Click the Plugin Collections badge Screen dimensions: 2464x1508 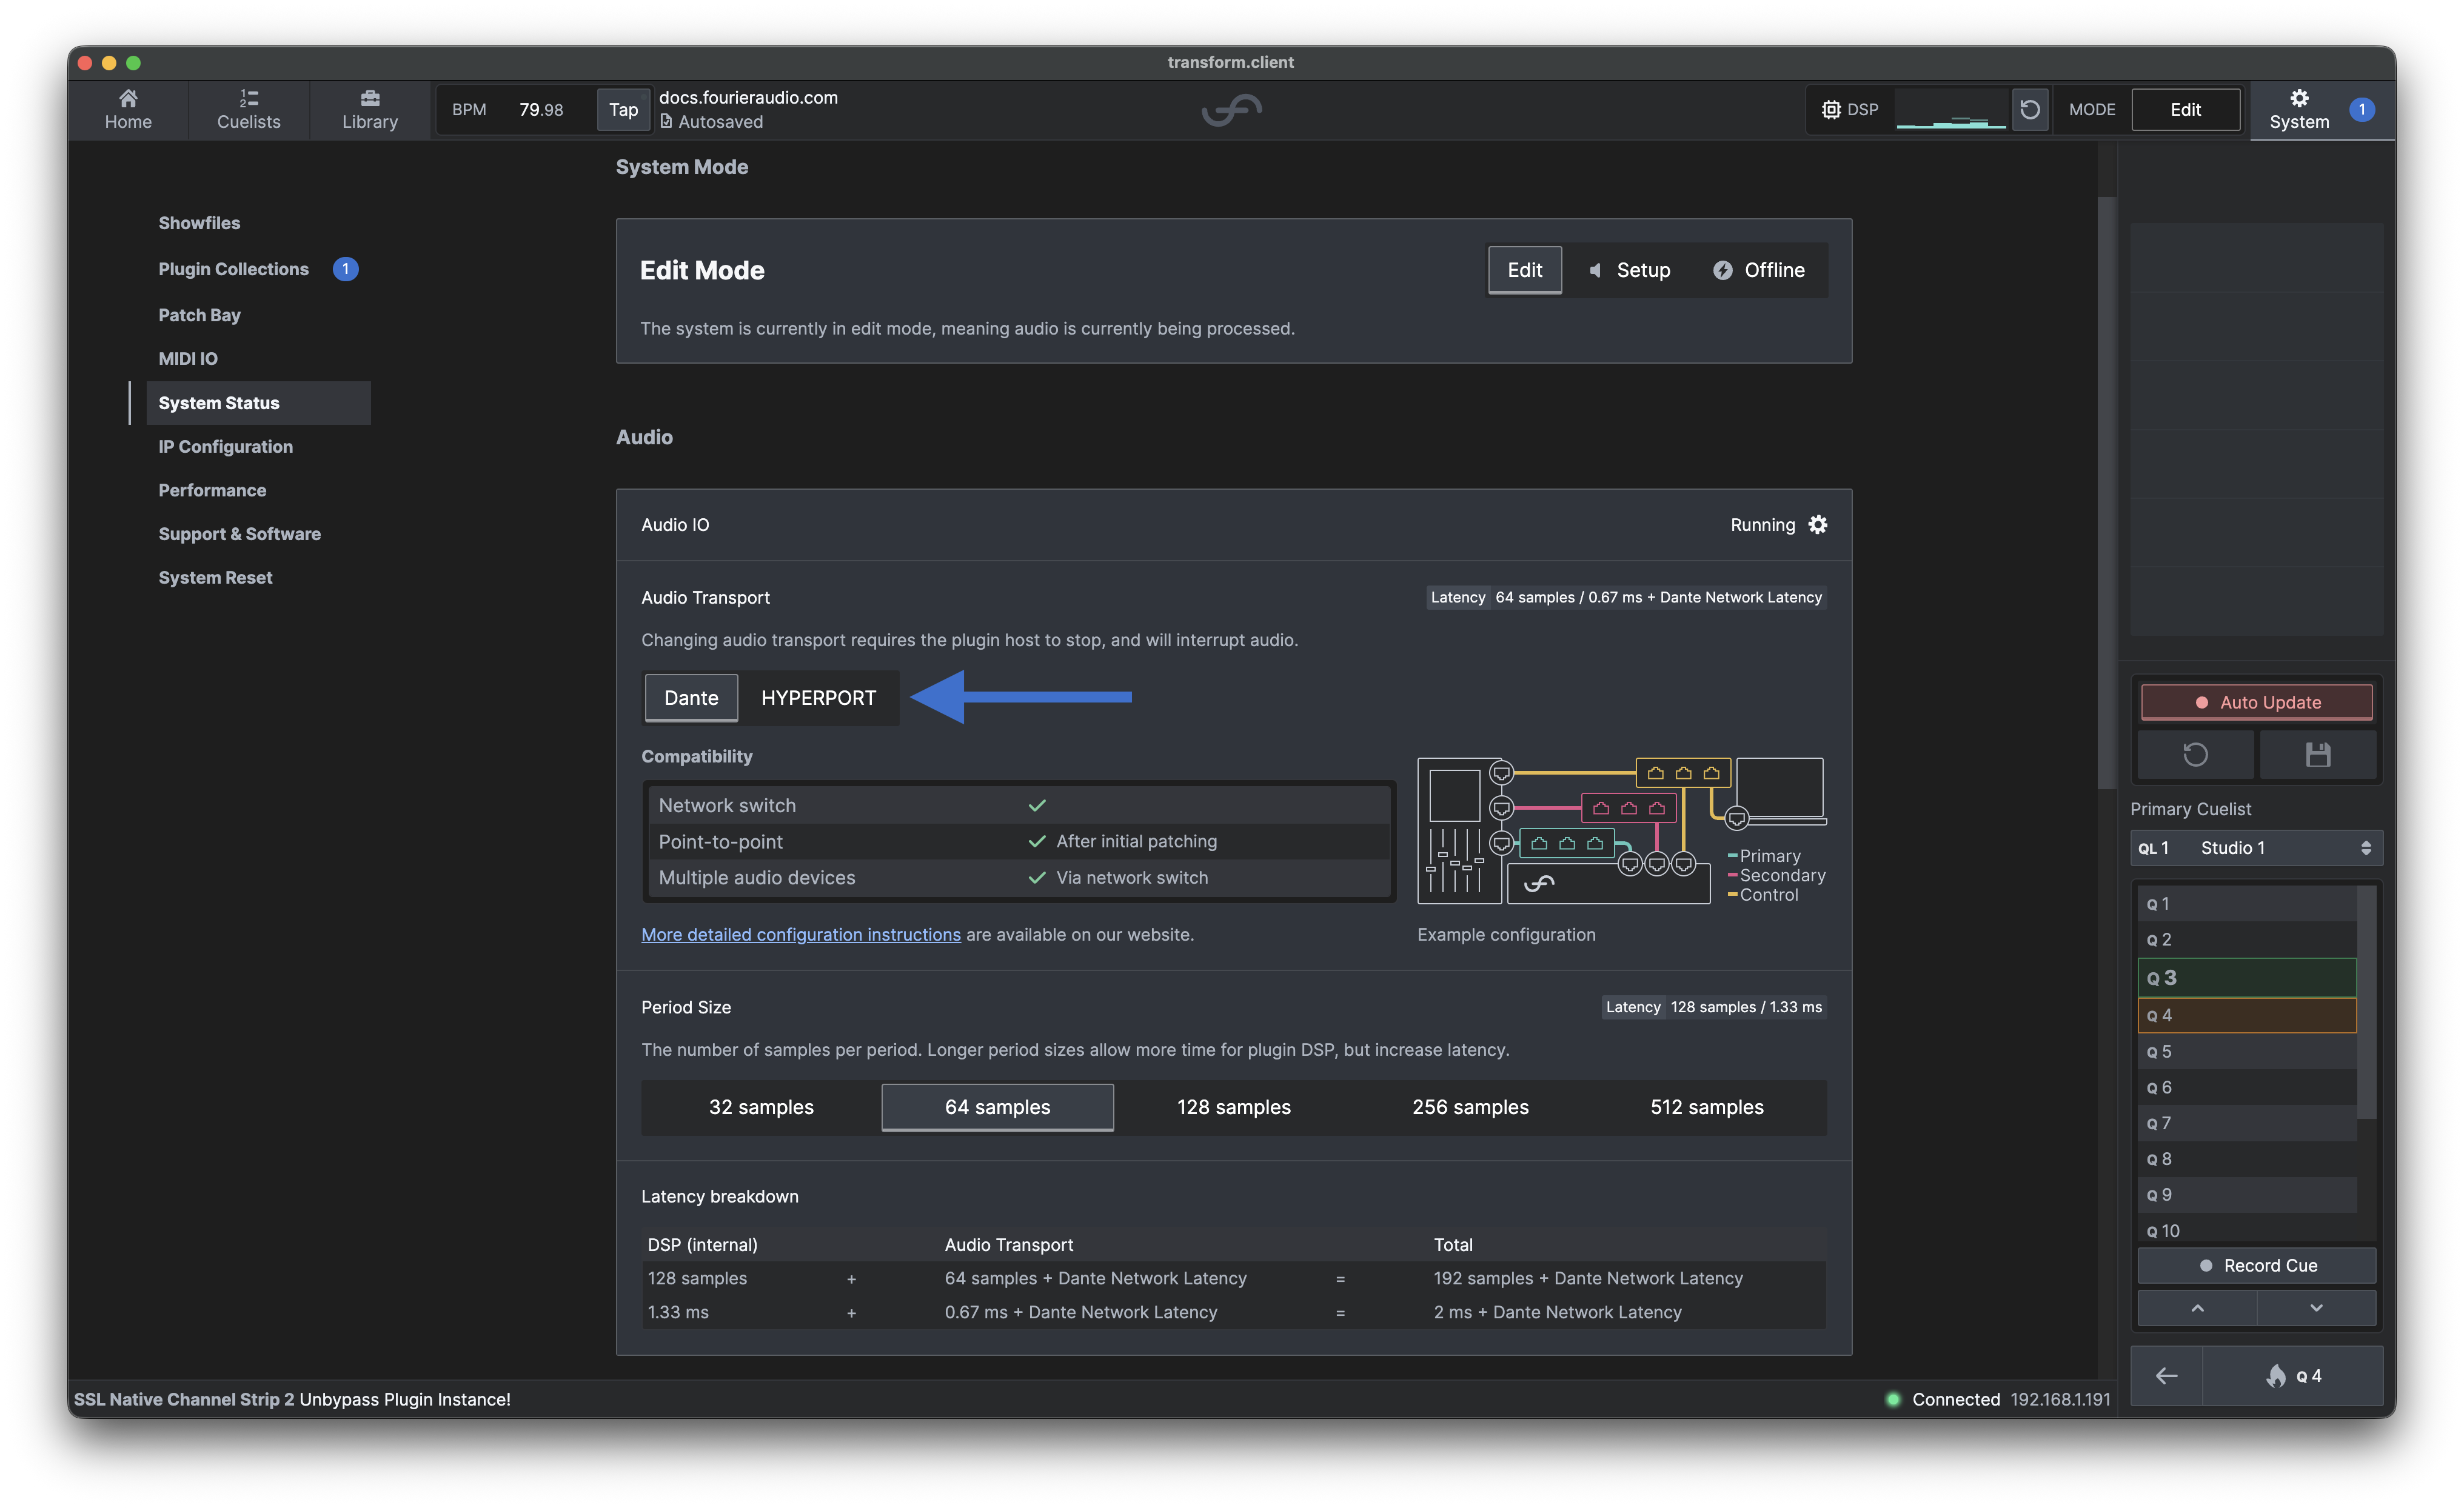[x=345, y=268]
